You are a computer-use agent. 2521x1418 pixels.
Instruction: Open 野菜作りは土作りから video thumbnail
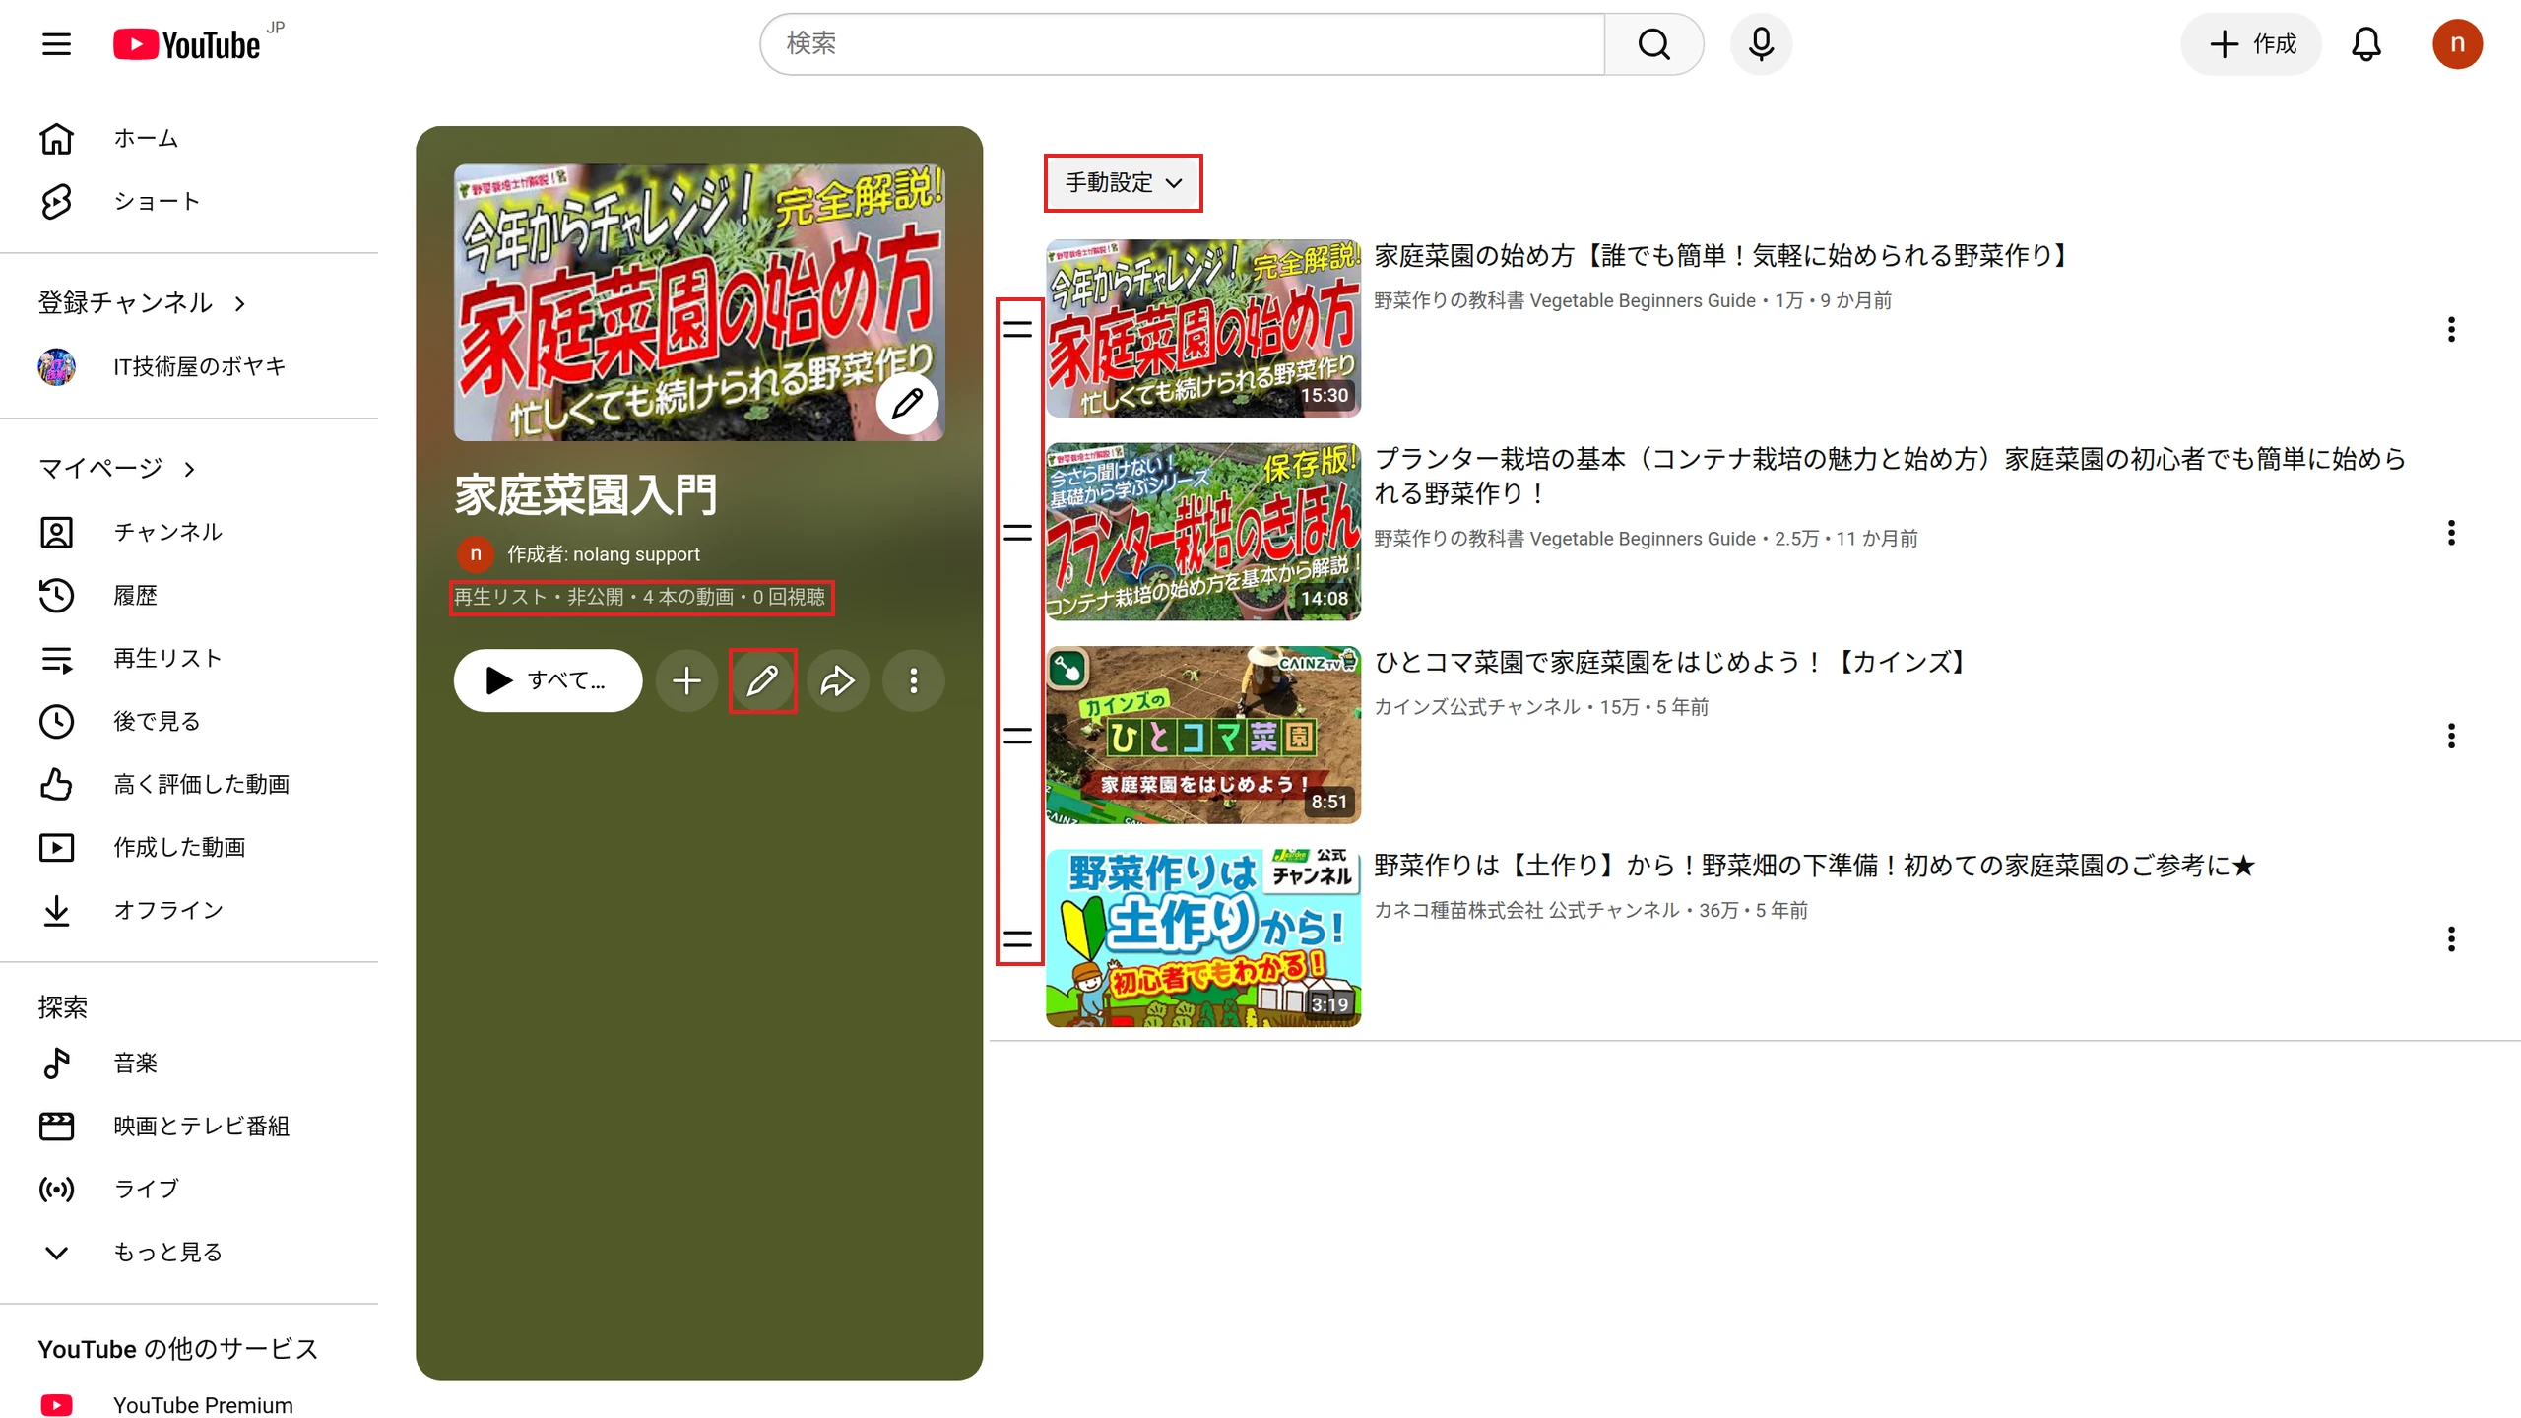pyautogui.click(x=1202, y=938)
